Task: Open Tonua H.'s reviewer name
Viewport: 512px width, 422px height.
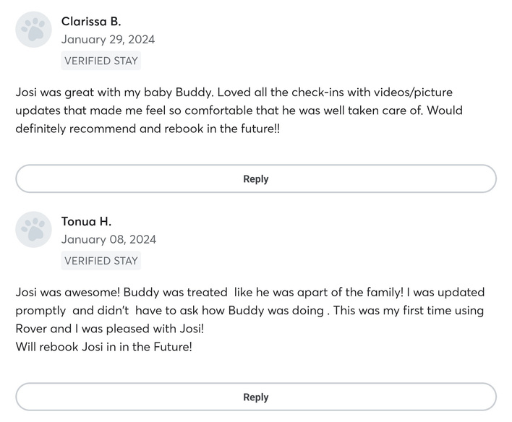Action: pos(86,222)
